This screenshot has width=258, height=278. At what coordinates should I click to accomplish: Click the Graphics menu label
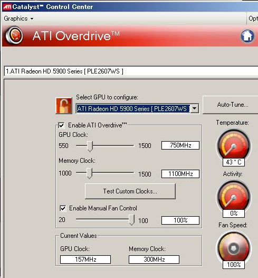pyautogui.click(x=16, y=18)
